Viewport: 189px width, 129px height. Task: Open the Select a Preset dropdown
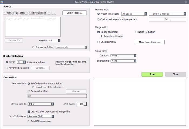point(167,14)
